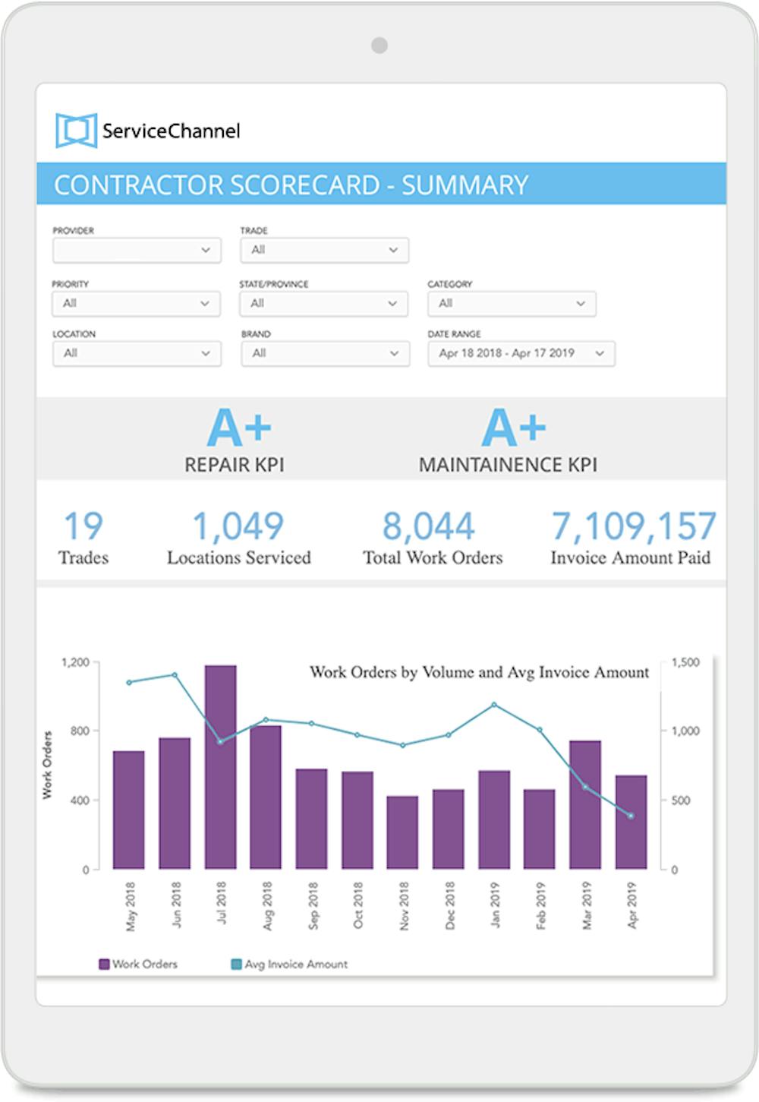The height and width of the screenshot is (1102, 759).
Task: Expand the Trade dropdown
Action: point(325,250)
